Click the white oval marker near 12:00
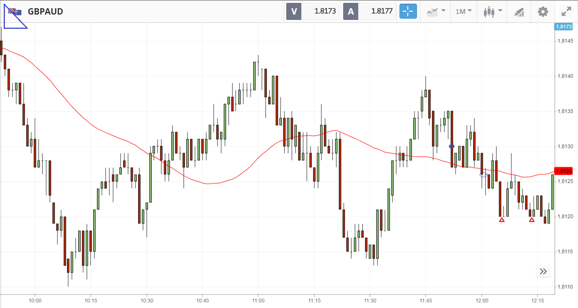Viewport: 578px width, 308px height. [x=484, y=175]
